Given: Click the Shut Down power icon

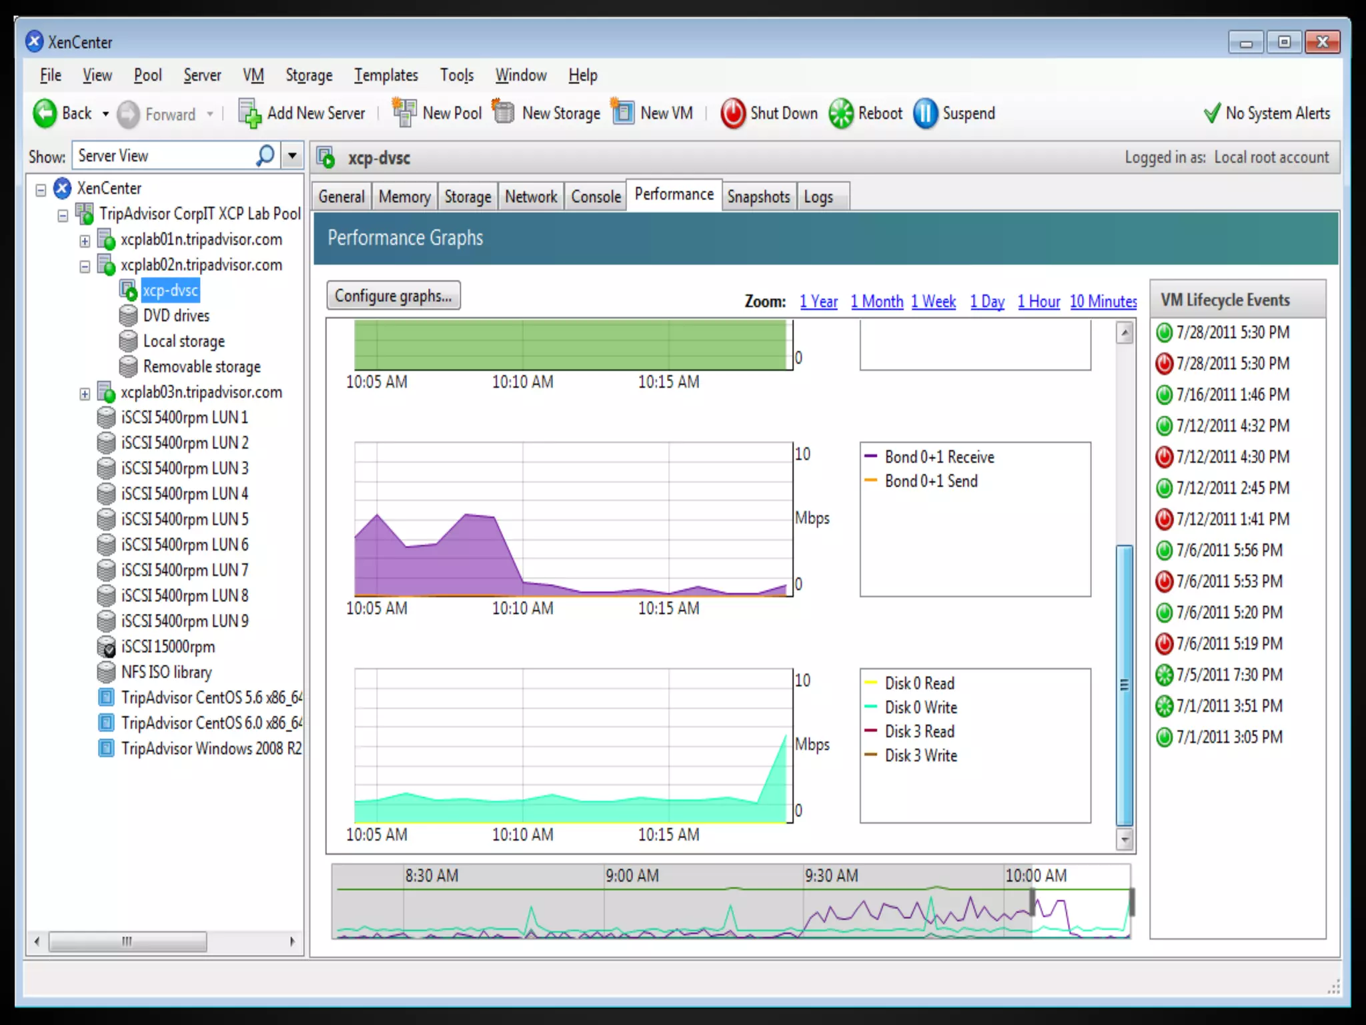Looking at the screenshot, I should tap(732, 113).
